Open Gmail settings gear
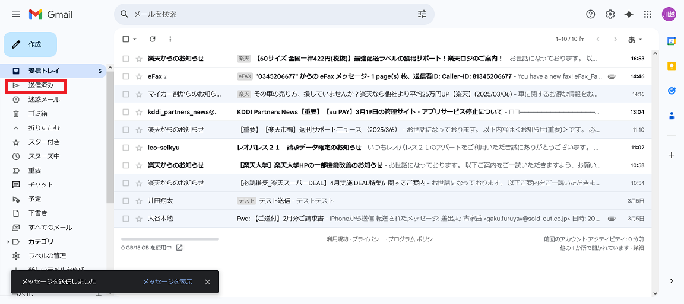This screenshot has width=684, height=304. (610, 14)
